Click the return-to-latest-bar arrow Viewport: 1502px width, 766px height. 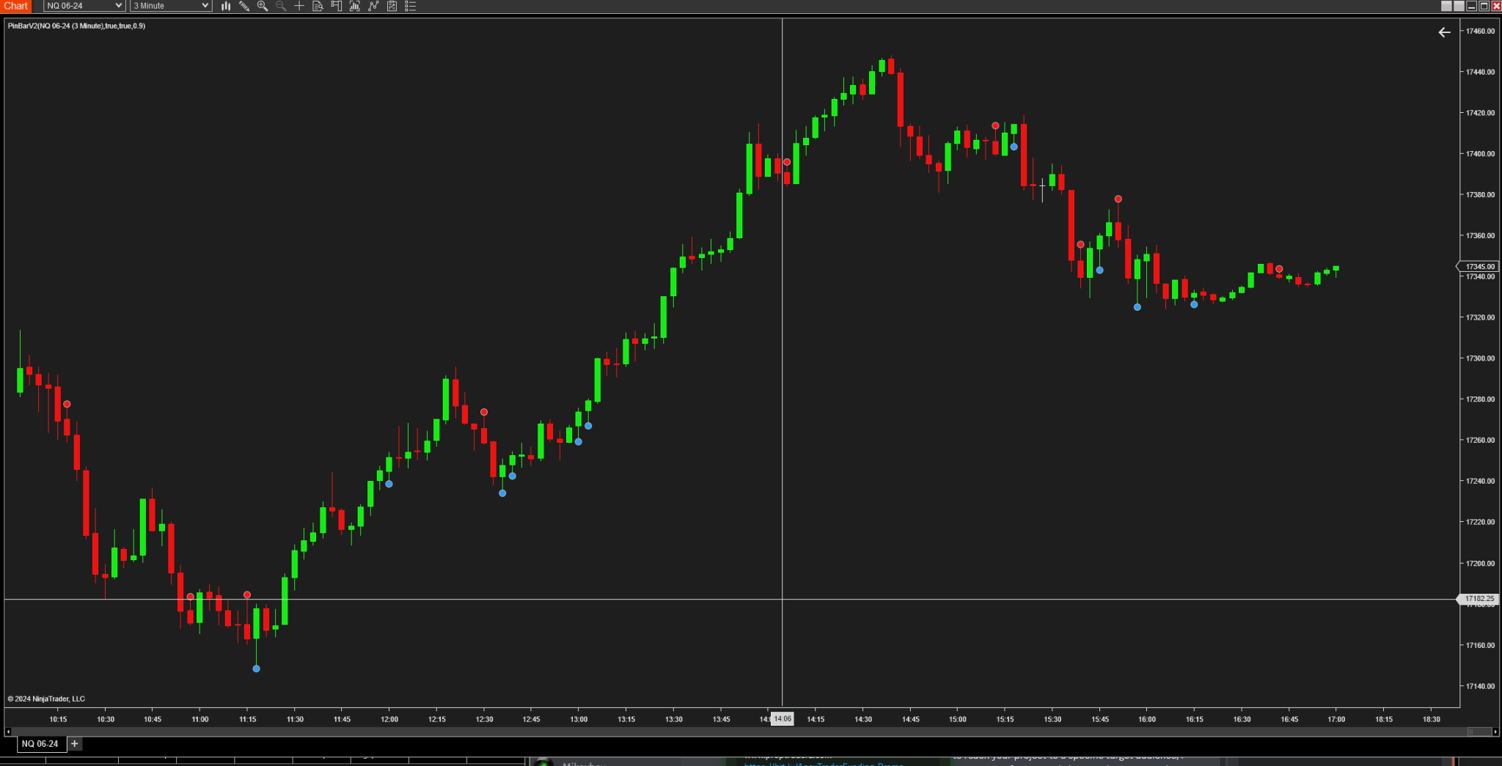tap(1444, 32)
